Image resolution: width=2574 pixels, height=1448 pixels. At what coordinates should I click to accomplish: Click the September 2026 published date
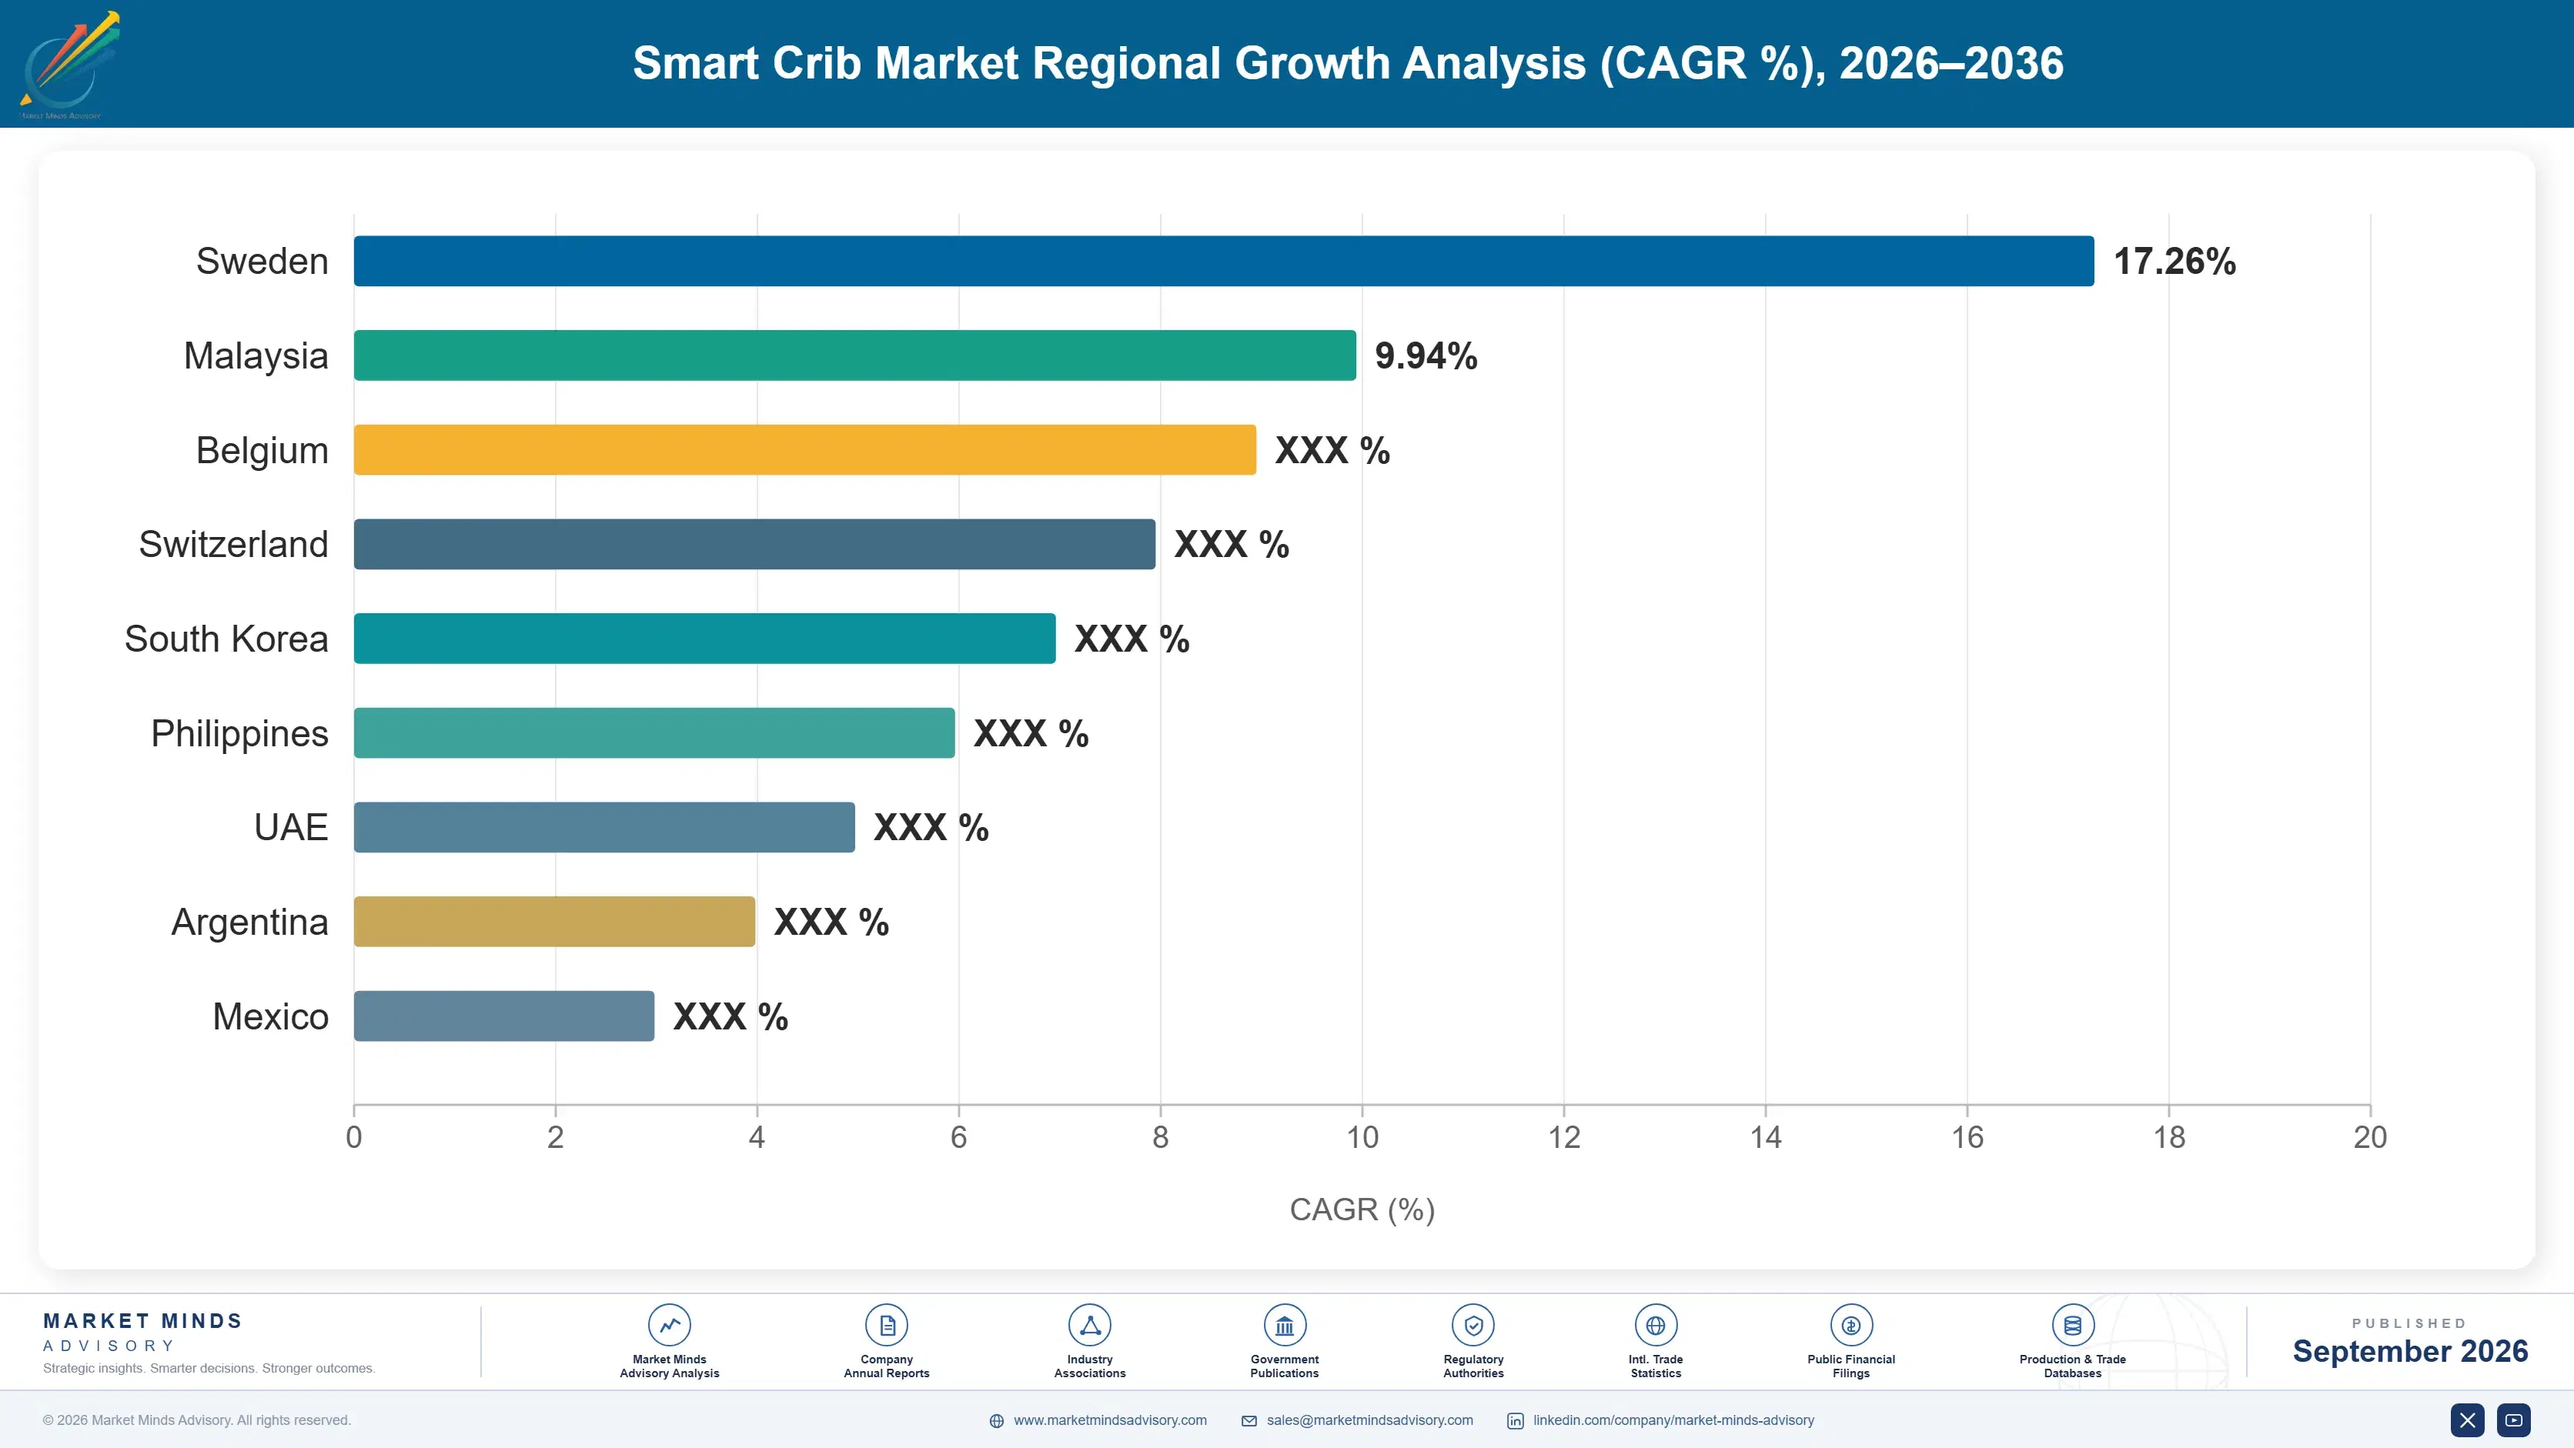[2410, 1351]
